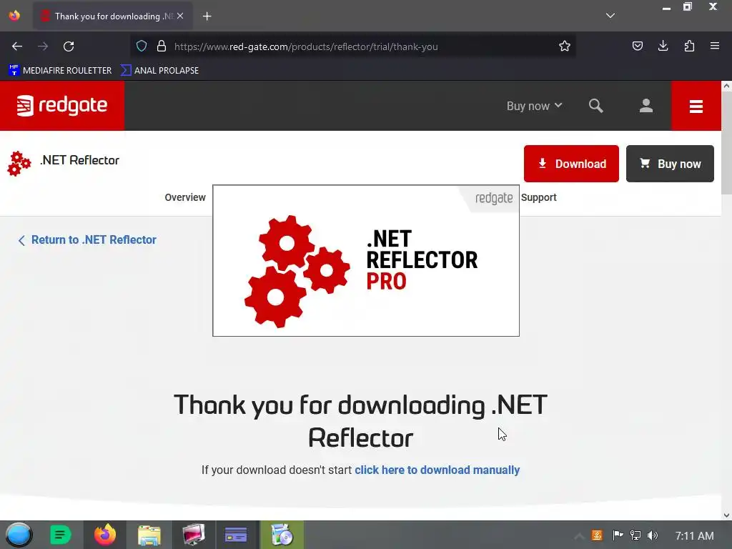Click the site security padlock icon
The width and height of the screenshot is (732, 549).
coord(162,46)
